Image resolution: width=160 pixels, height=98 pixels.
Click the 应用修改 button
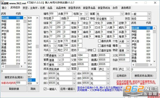[122, 76]
